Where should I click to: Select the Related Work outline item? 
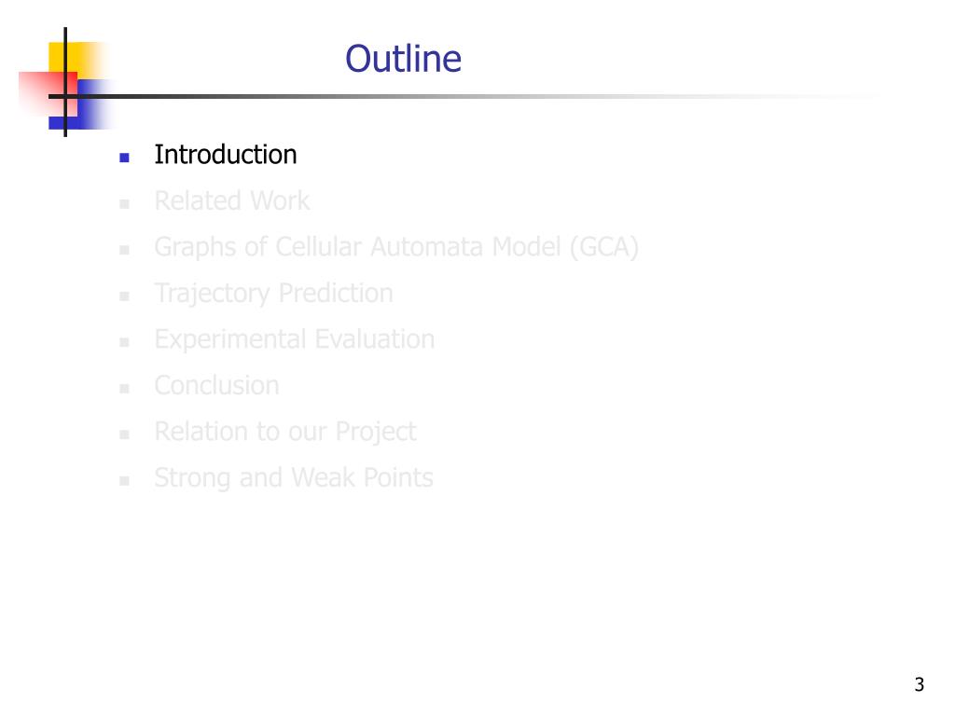[x=232, y=201]
